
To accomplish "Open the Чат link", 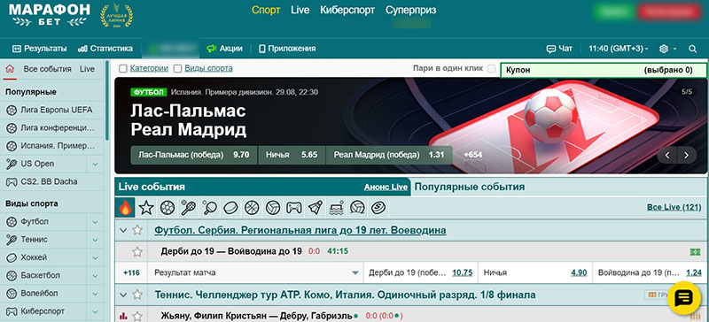I will tap(559, 49).
